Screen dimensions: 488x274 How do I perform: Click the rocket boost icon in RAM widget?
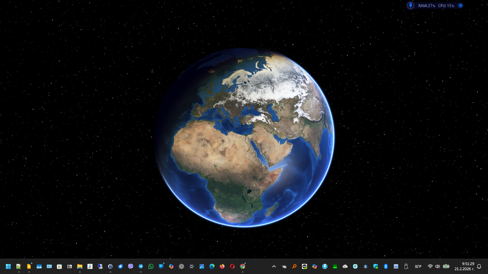pyautogui.click(x=410, y=5)
